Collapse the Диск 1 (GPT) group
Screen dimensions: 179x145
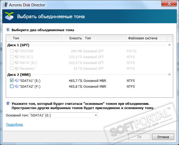click(x=169, y=45)
